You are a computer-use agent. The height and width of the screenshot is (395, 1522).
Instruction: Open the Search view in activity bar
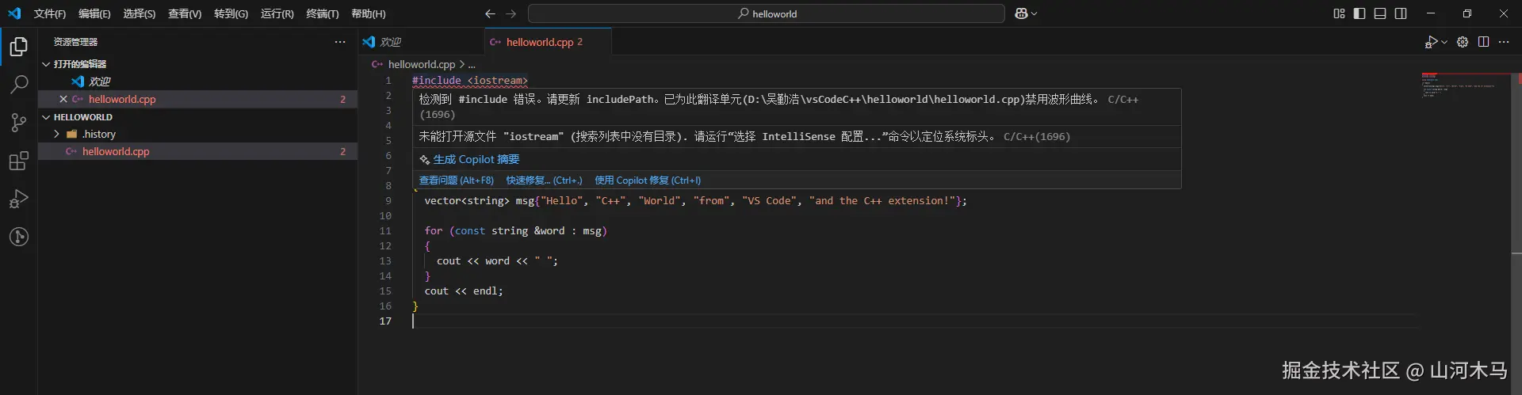coord(19,84)
